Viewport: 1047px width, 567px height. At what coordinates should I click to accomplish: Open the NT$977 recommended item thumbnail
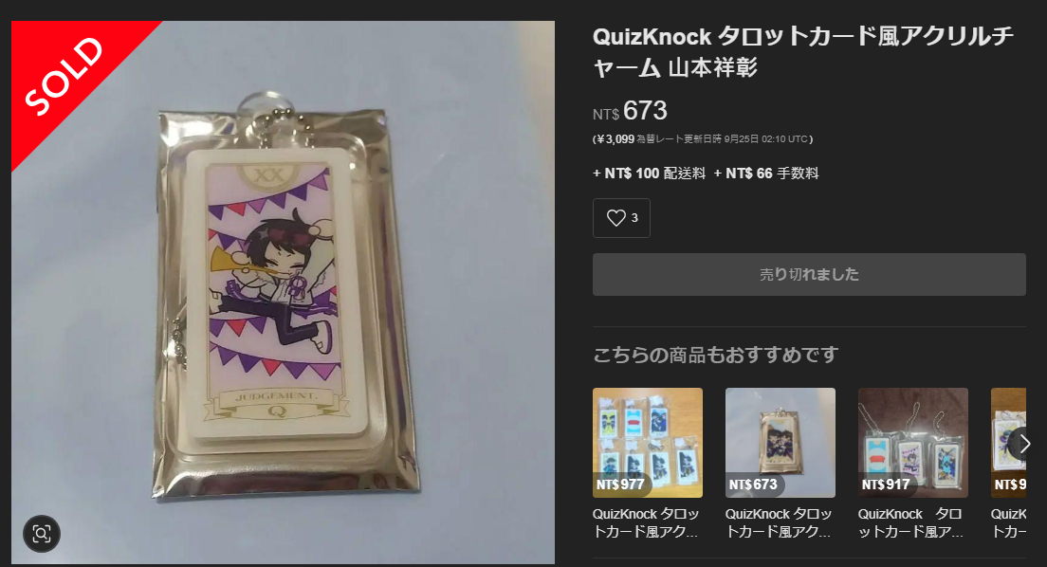click(x=647, y=443)
